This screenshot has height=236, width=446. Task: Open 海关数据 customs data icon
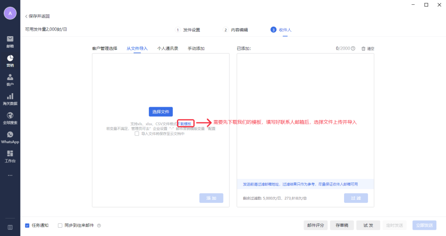click(x=10, y=97)
